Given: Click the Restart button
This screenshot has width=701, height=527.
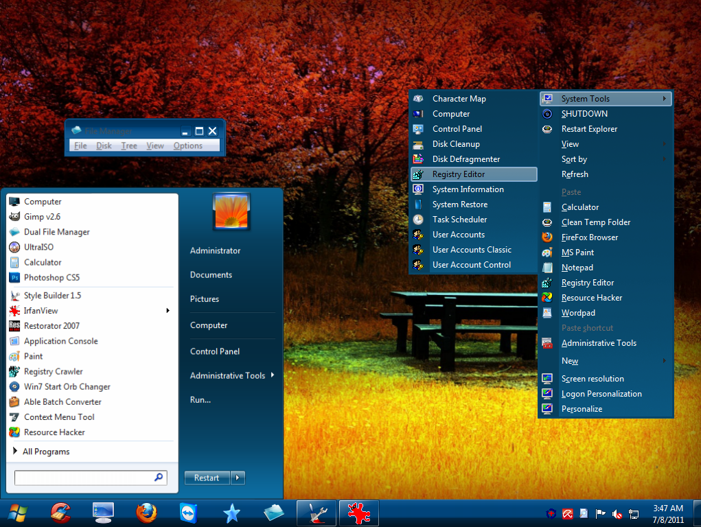Looking at the screenshot, I should [207, 478].
